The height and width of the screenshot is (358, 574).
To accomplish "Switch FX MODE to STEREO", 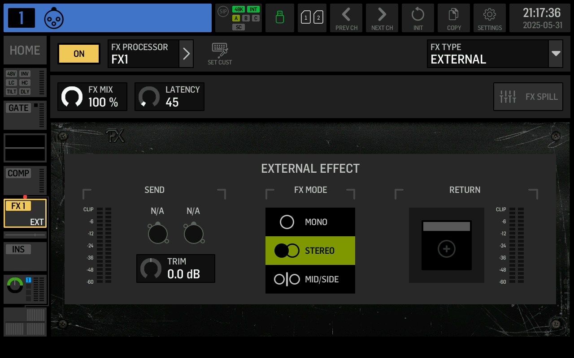I will click(310, 250).
